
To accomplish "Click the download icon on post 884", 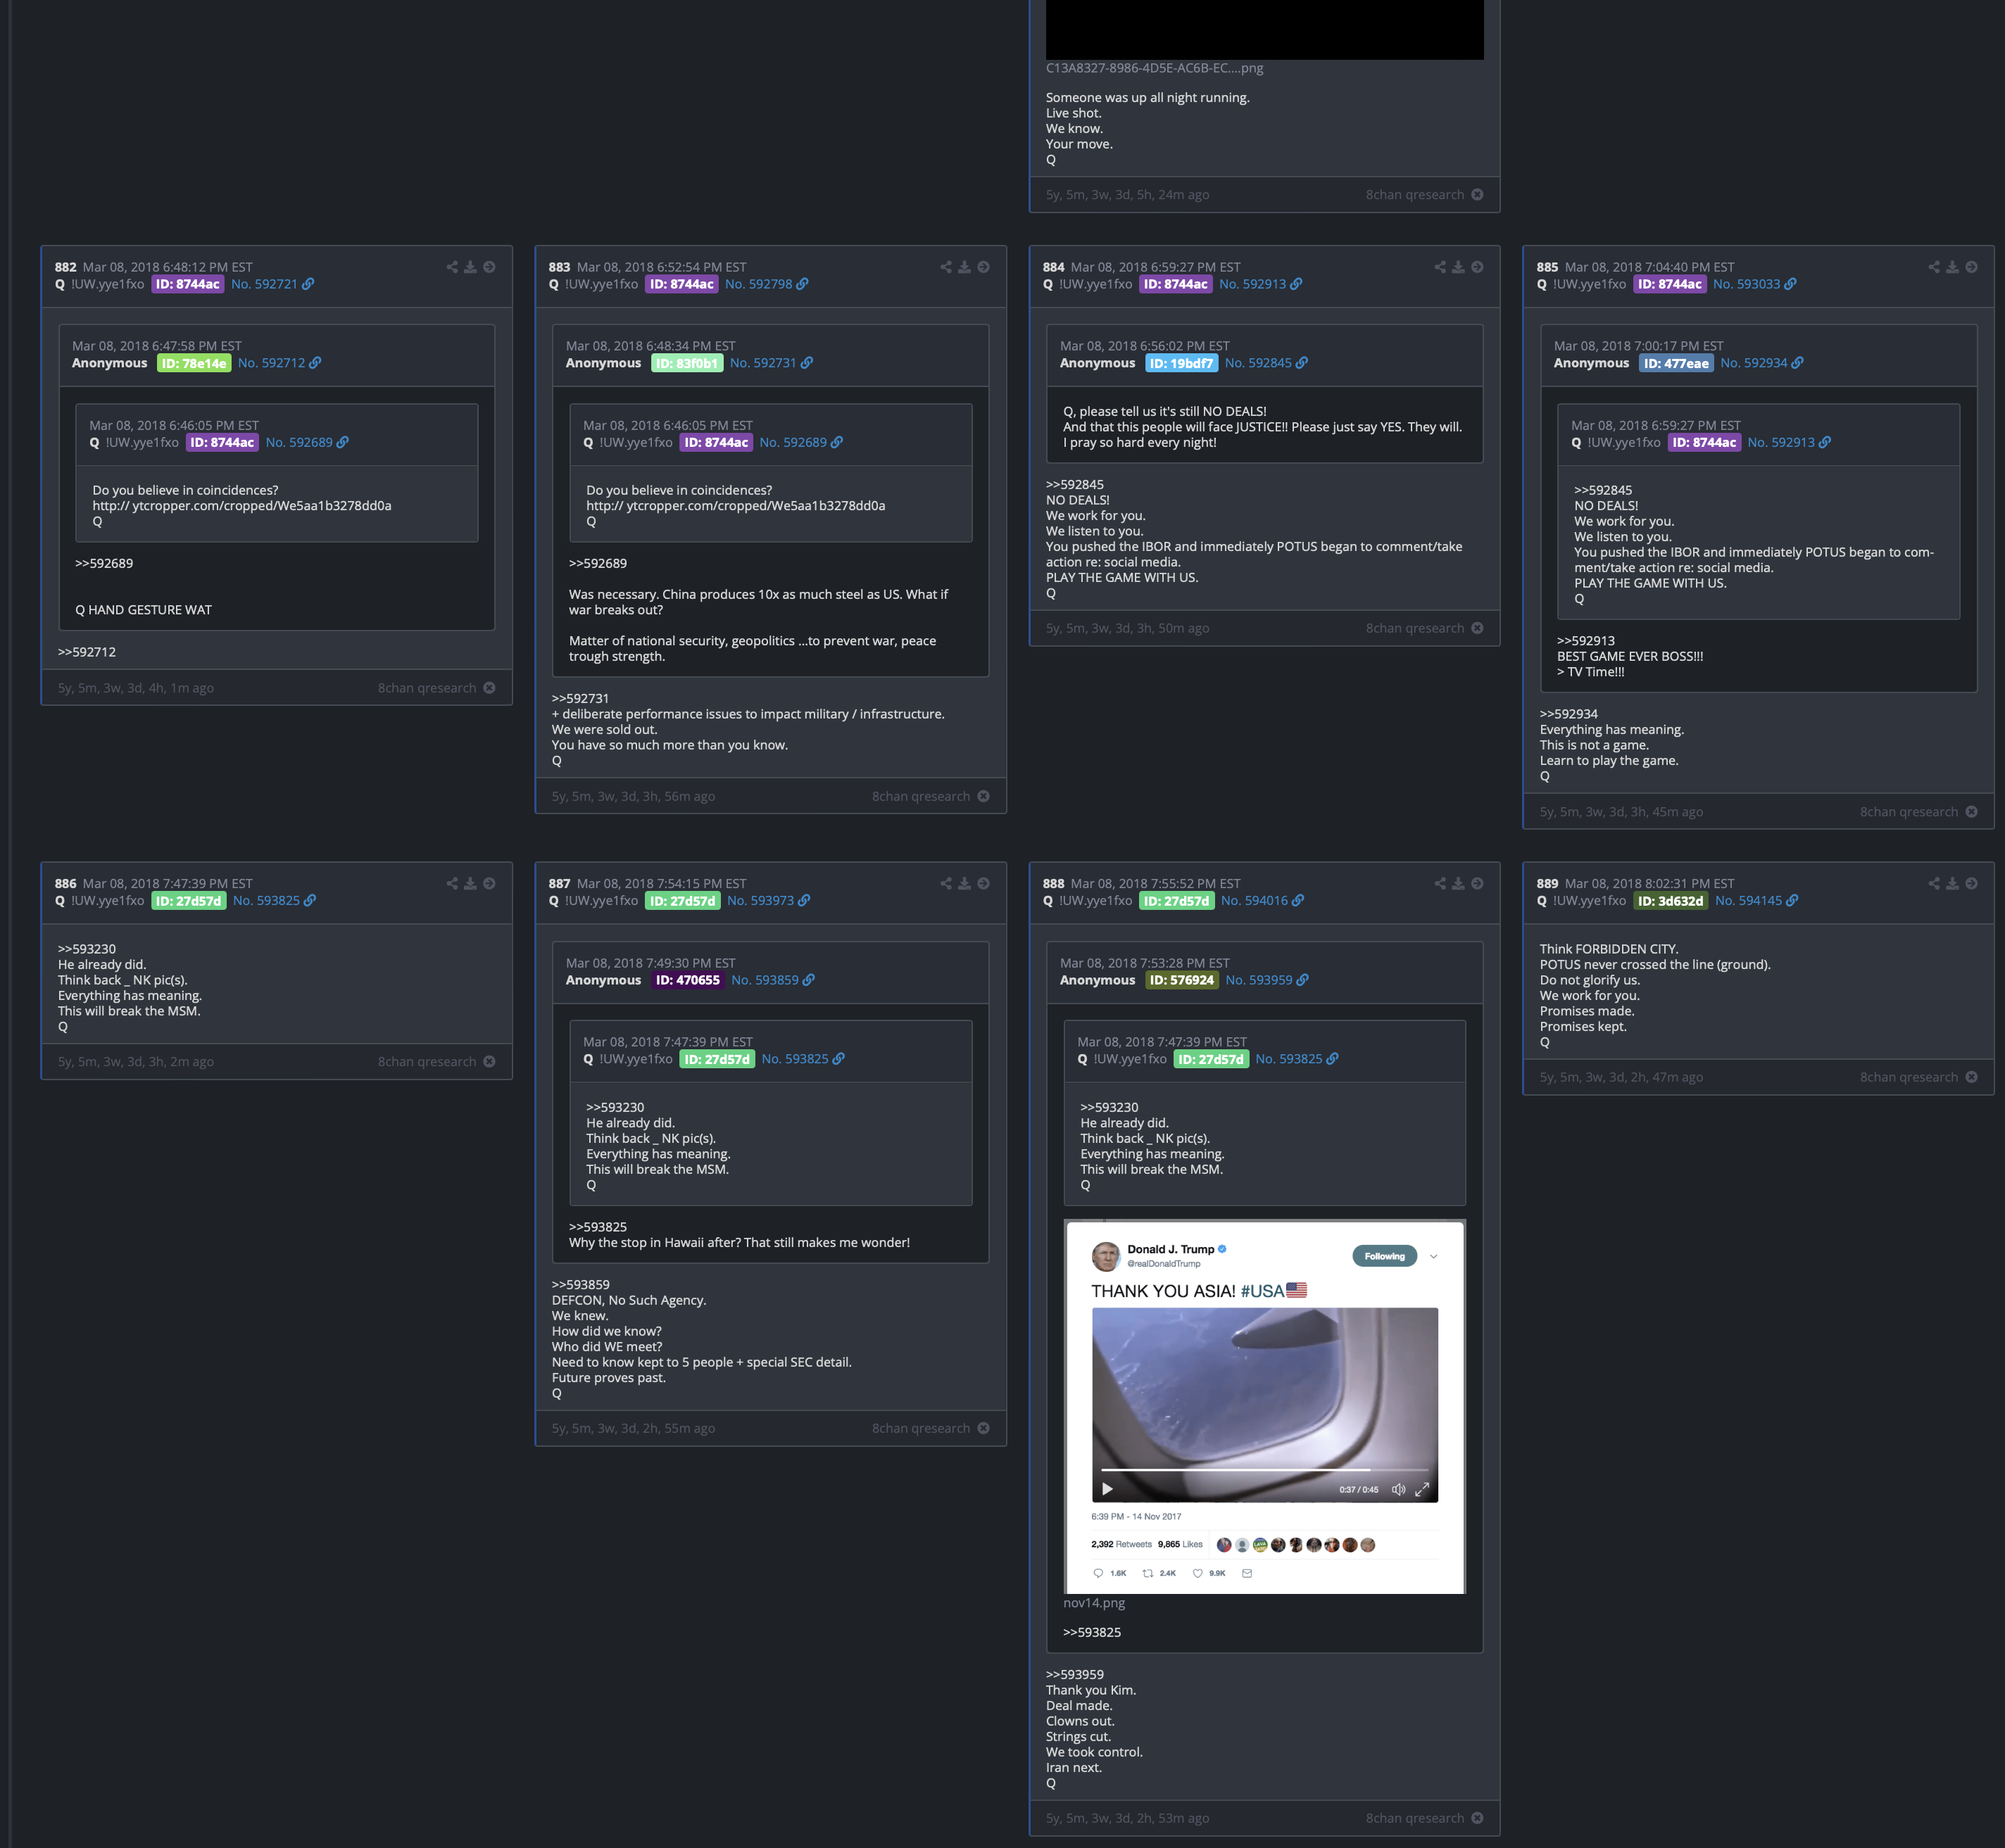I will coord(1459,267).
